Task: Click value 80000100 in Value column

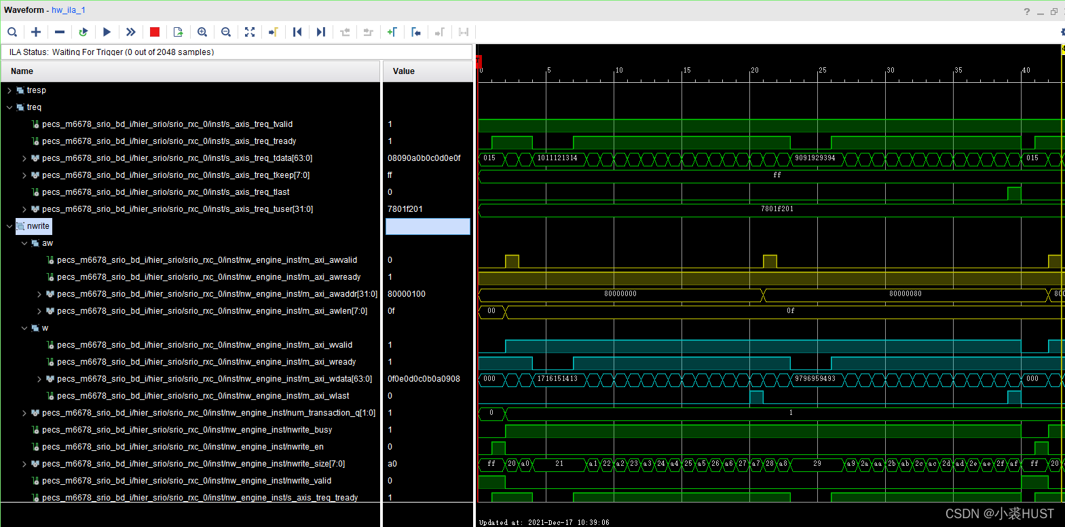Action: click(x=407, y=294)
